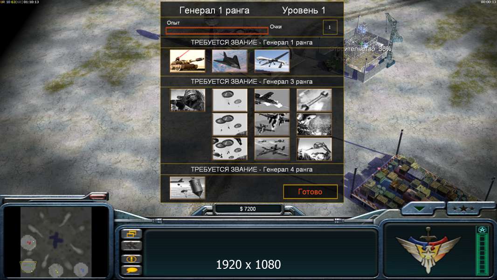Select the Stealth Fighter promotion icon
The width and height of the screenshot is (497, 280).
click(x=229, y=61)
